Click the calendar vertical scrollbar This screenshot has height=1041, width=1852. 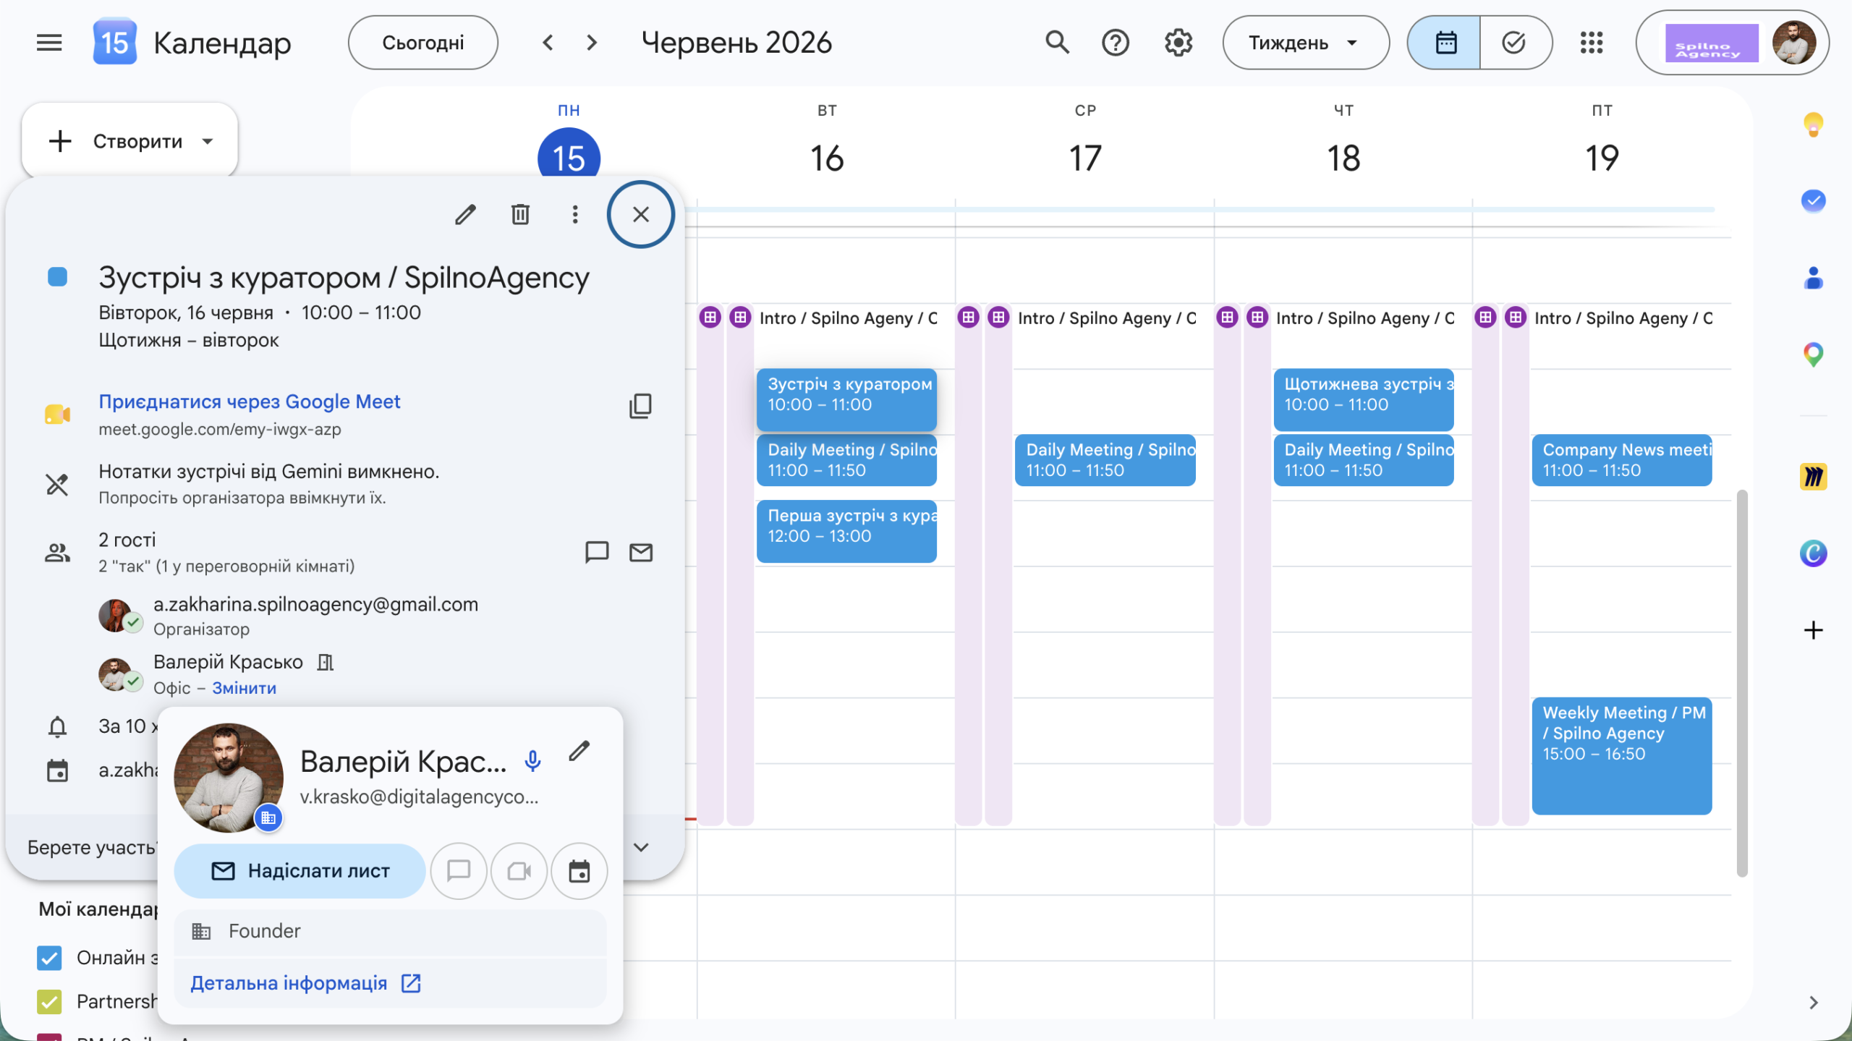pyautogui.click(x=1742, y=683)
